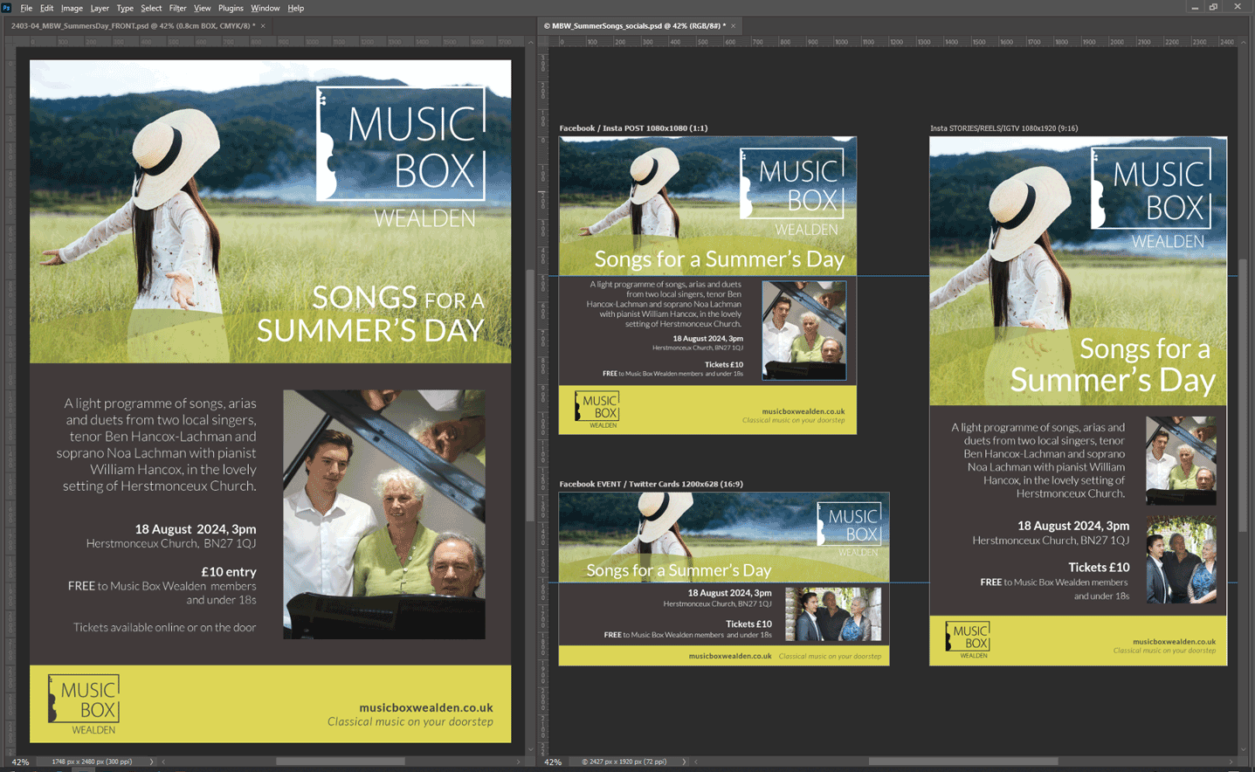Click the vertical scrollbar thumb of the socials document

pos(1244,395)
